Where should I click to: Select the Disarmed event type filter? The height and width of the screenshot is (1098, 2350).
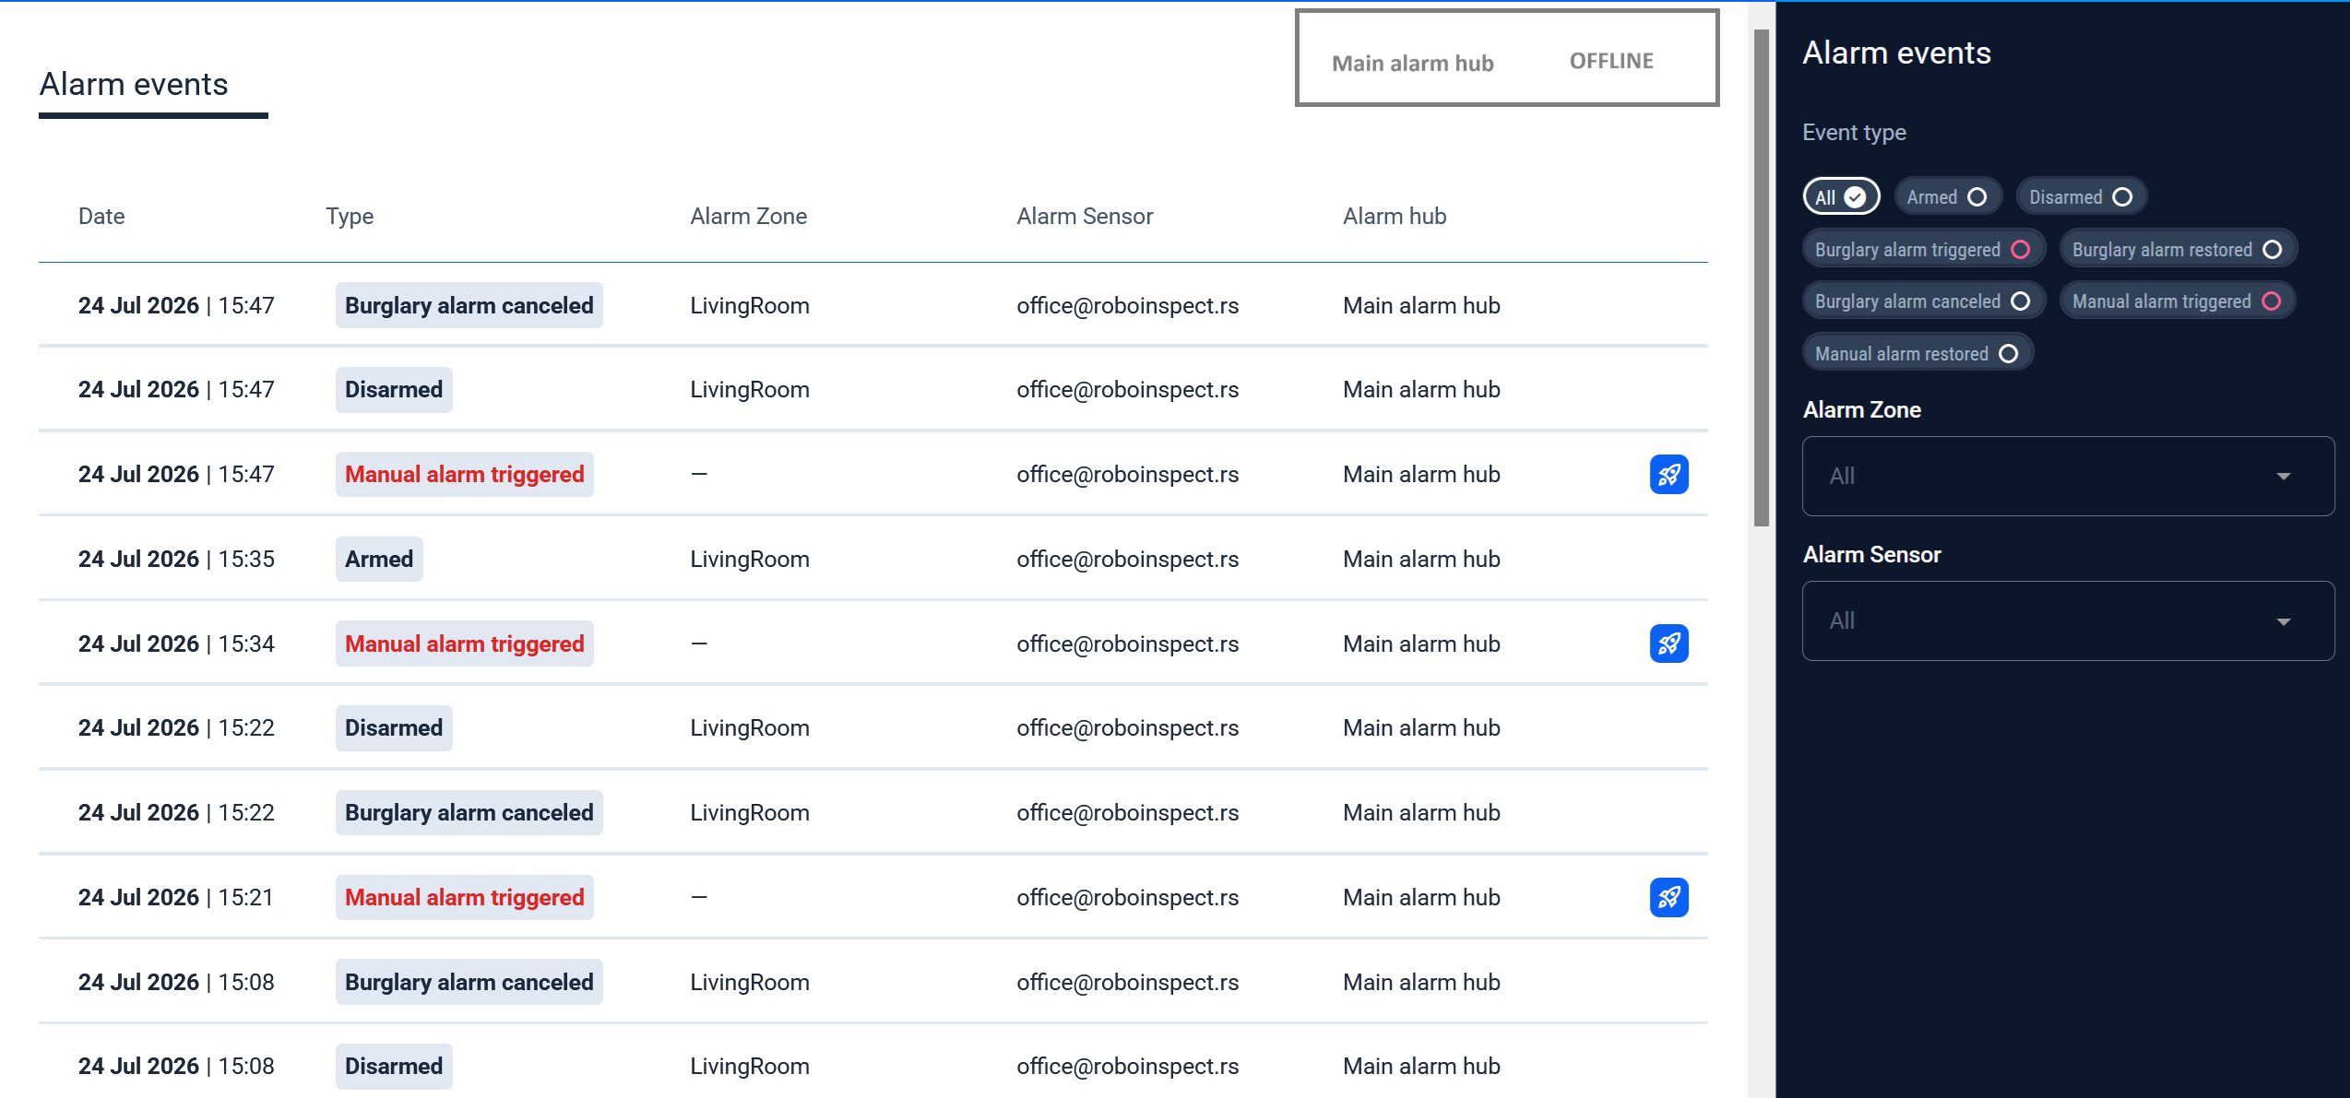click(x=2081, y=196)
